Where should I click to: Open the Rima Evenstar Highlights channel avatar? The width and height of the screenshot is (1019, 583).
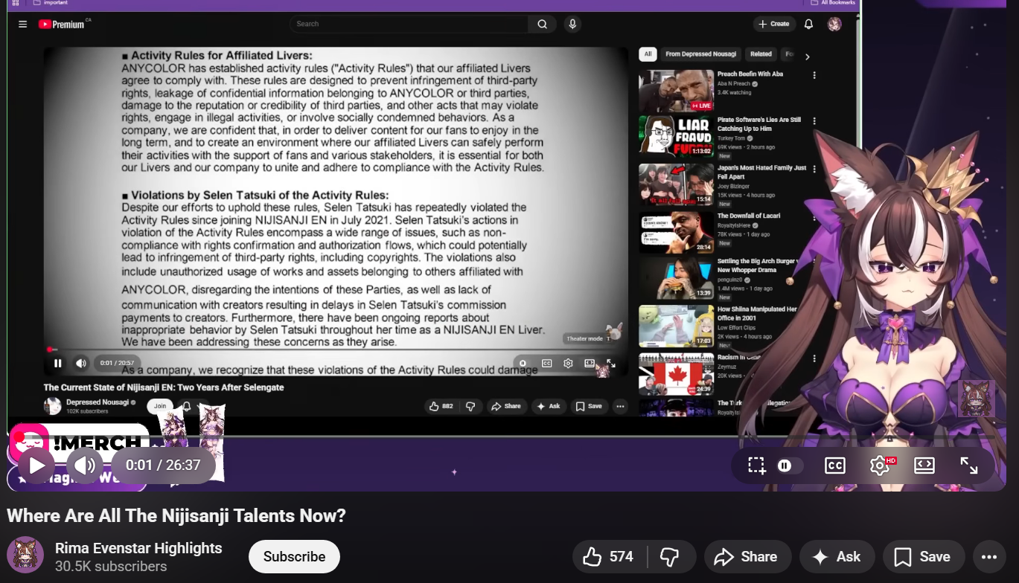click(25, 555)
